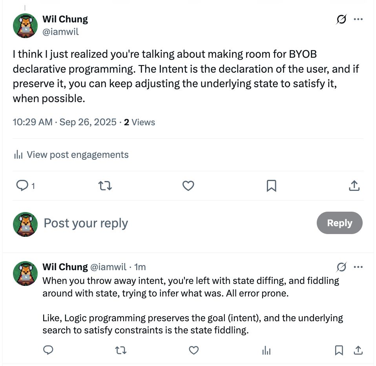Image resolution: width=376 pixels, height=366 pixels.
Task: Click the Grok icon on main post
Action: coord(341,19)
